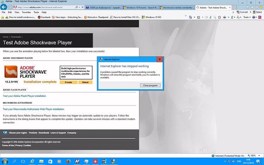Click the Read mail icon
Screen dimensions: 264x165
206,17
